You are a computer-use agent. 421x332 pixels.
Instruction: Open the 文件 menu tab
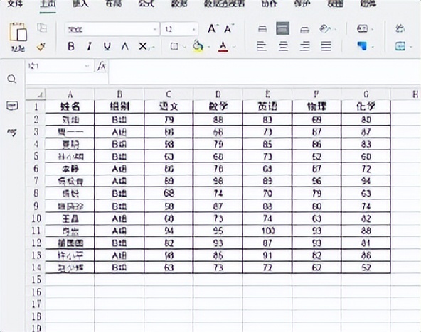[15, 4]
